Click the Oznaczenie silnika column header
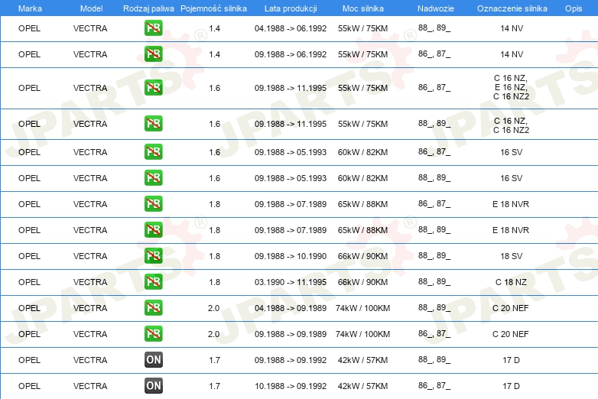 tap(512, 8)
